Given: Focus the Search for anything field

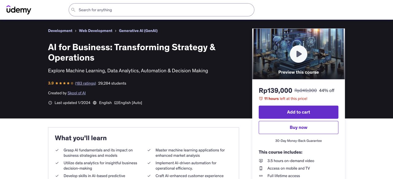Looking at the screenshot, I should (161, 10).
